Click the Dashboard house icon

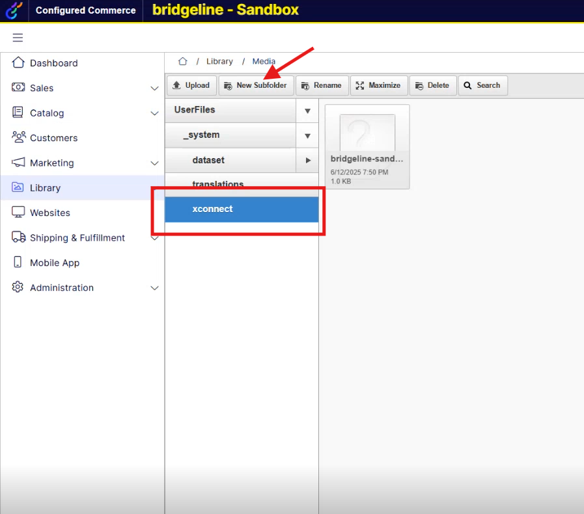pos(18,62)
